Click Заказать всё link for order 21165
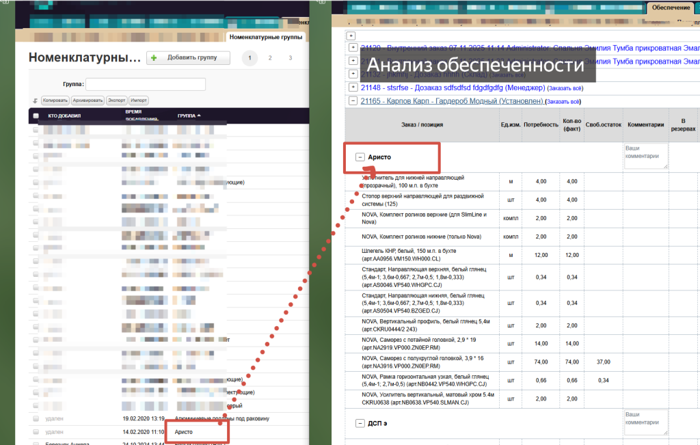This screenshot has height=445, width=700. click(564, 102)
